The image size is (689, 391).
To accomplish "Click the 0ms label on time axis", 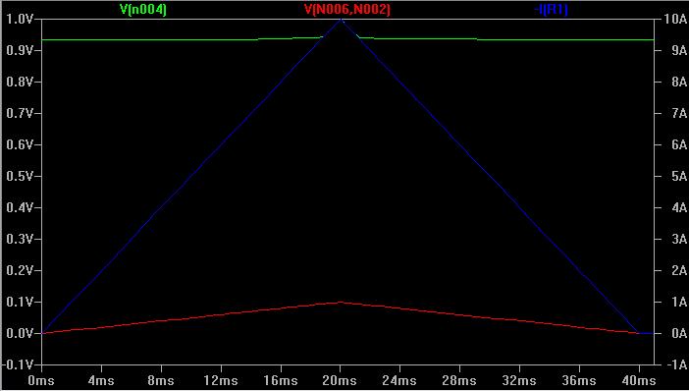I will [41, 380].
